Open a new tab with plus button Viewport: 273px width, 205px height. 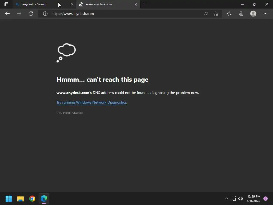pos(145,4)
